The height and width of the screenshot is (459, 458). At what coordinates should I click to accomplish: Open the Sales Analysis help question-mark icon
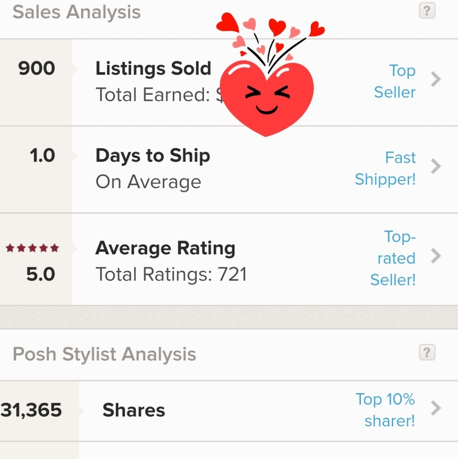(x=427, y=11)
